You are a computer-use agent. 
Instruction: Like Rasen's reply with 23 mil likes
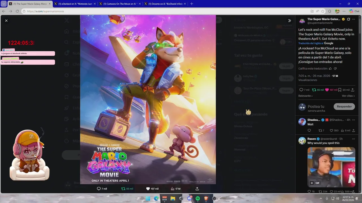pos(331,191)
